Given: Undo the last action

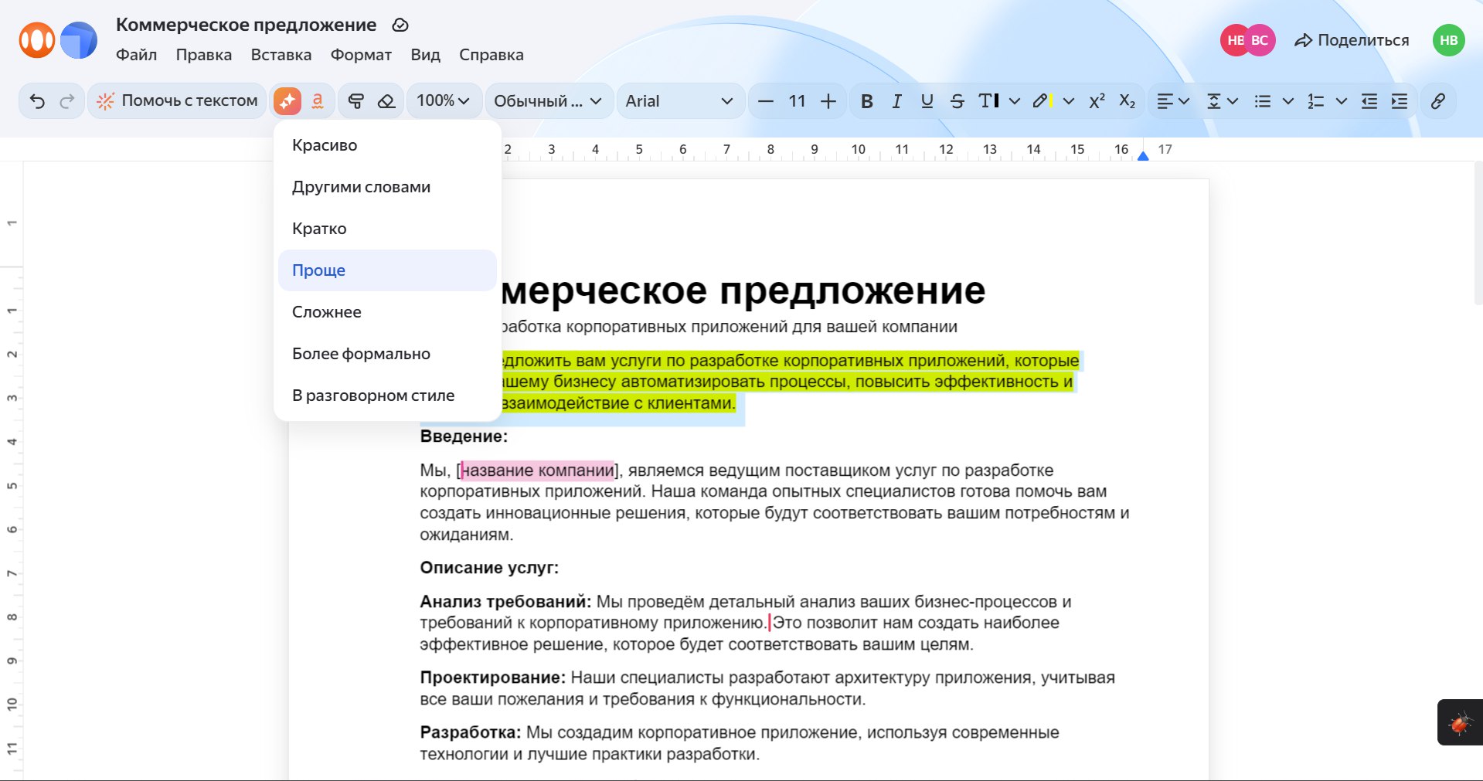Looking at the screenshot, I should click(x=39, y=100).
